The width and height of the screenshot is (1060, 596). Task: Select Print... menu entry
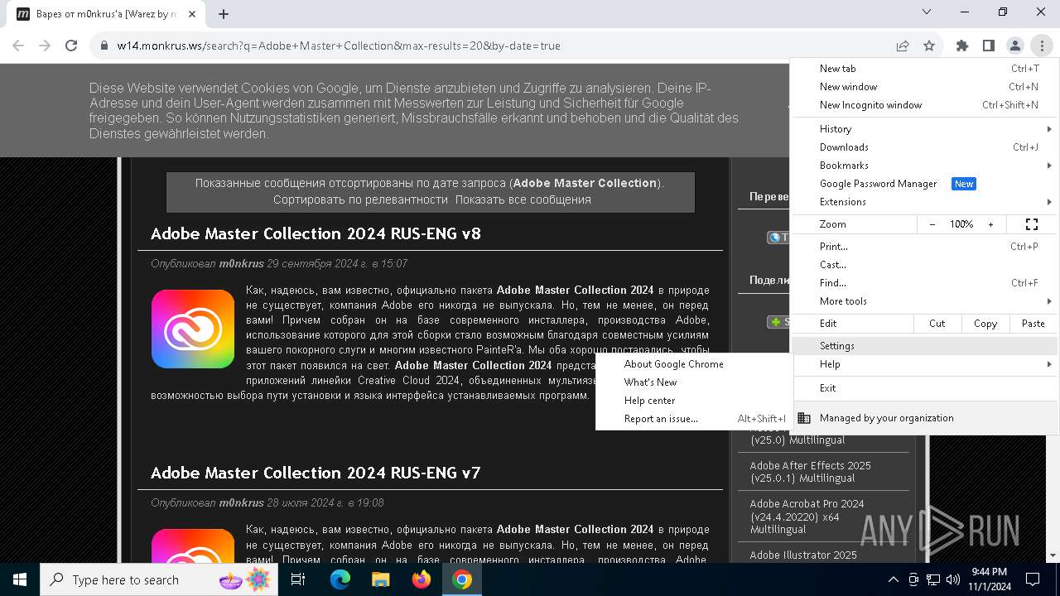coord(925,247)
